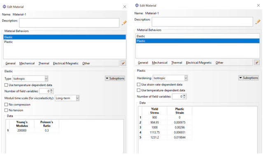
Task: Open Other menu in left dialog
Action: (86, 63)
